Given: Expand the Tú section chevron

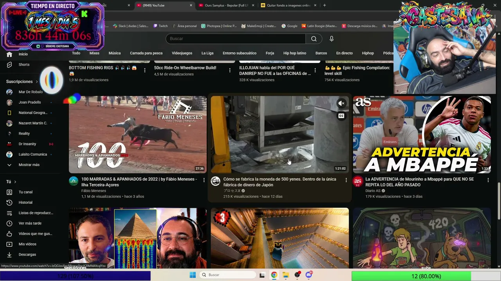Looking at the screenshot, I should click(15, 182).
